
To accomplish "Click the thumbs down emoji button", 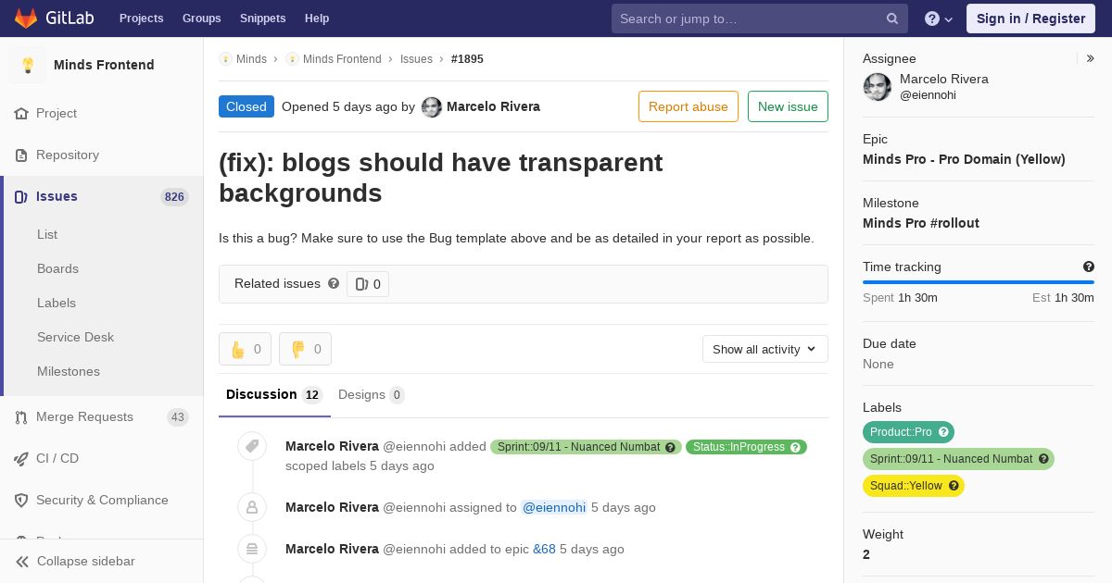I will pyautogui.click(x=305, y=349).
